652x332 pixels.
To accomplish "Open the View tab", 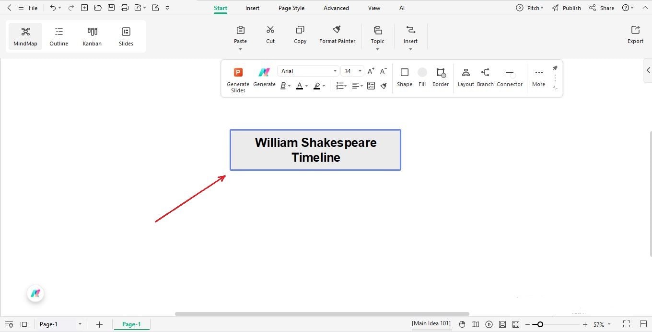I will pyautogui.click(x=374, y=8).
